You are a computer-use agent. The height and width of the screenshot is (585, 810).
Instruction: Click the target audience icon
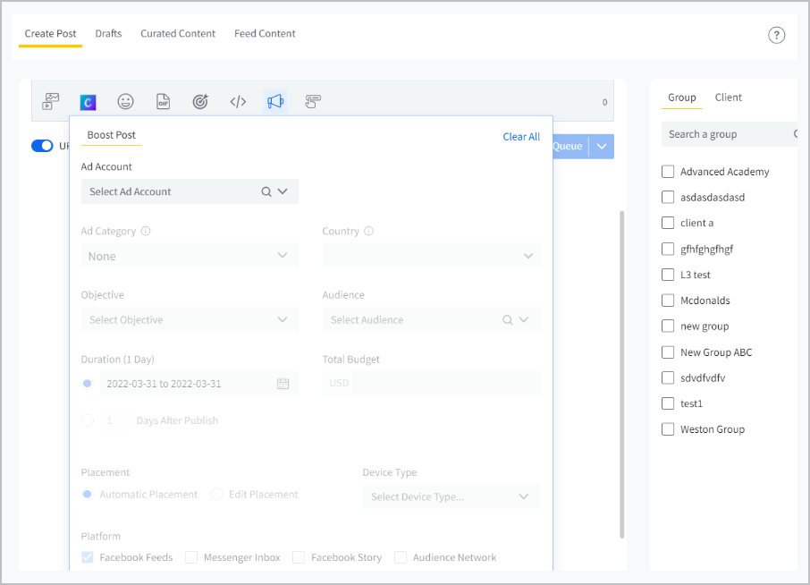click(x=200, y=101)
